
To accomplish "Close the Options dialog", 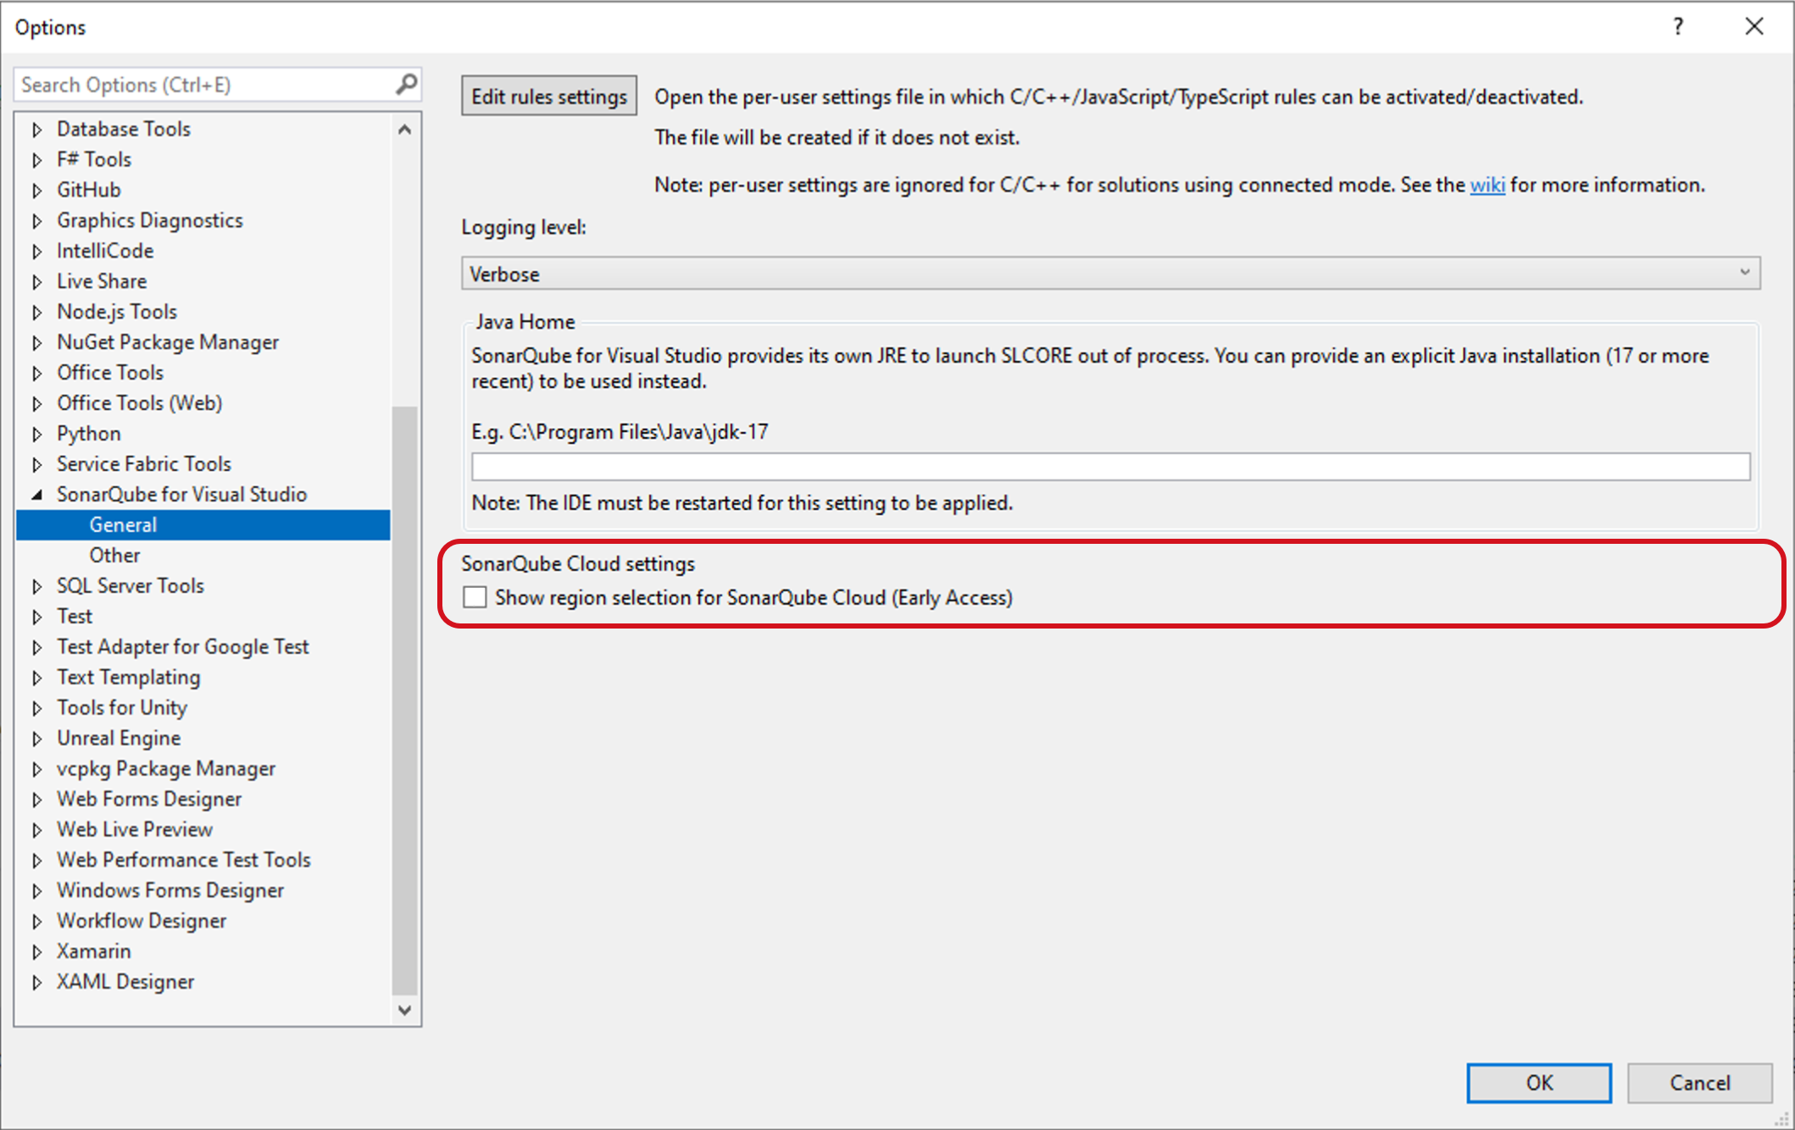I will point(1754,27).
